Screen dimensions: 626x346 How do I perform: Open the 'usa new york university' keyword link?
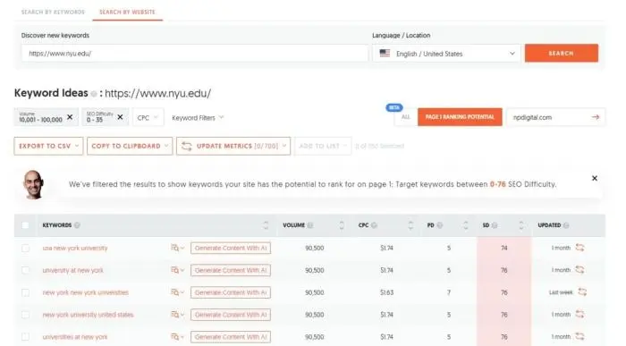[75, 248]
